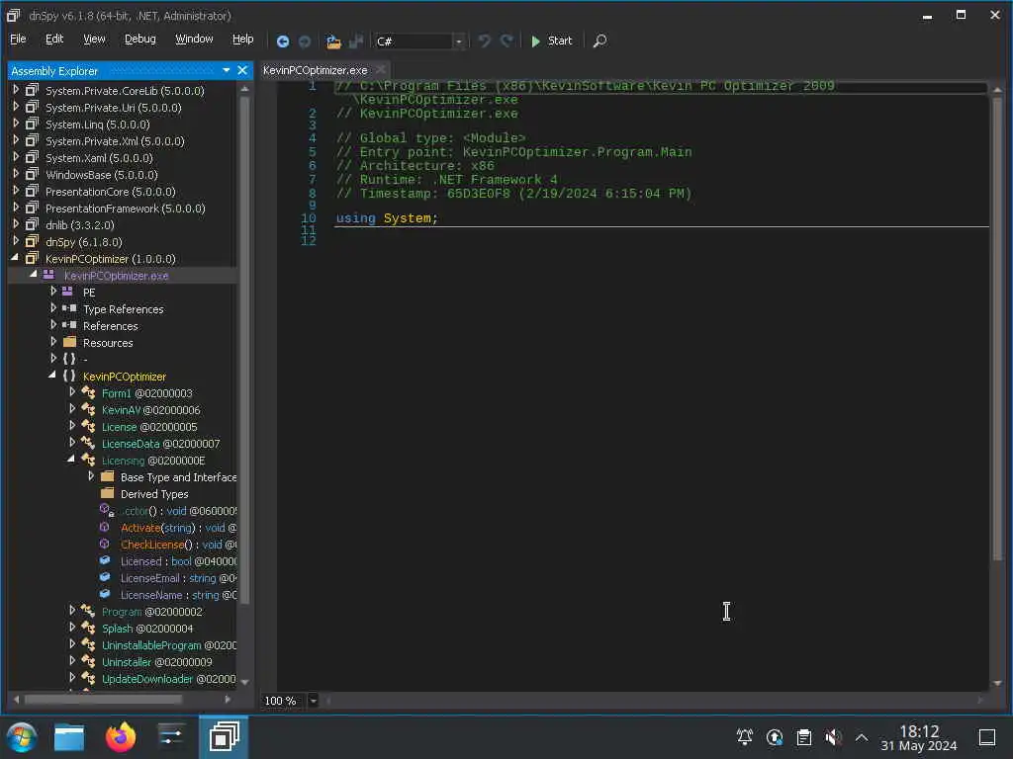Select PresentationFramework (5.0.0.0) assembly
The width and height of the screenshot is (1013, 759).
click(x=126, y=208)
